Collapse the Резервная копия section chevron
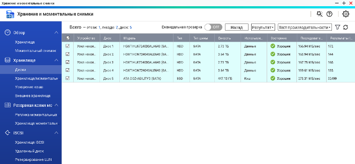355x164 pixels. click(56, 105)
